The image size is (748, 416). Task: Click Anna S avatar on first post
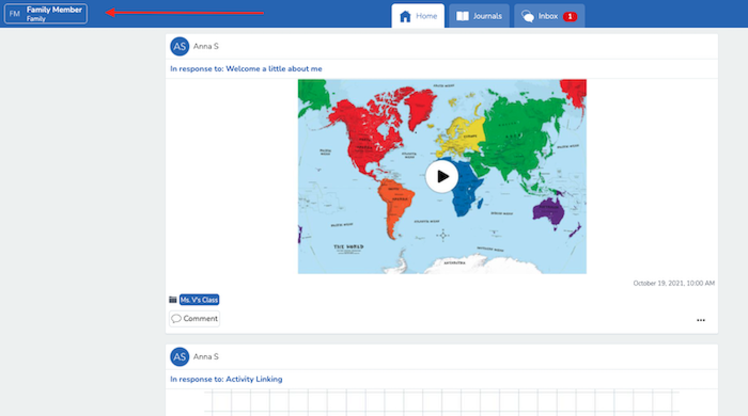point(180,46)
